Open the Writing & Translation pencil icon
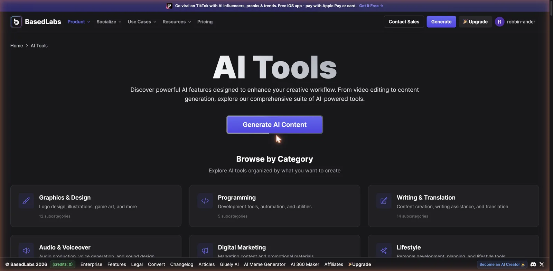The height and width of the screenshot is (271, 553). click(x=384, y=201)
